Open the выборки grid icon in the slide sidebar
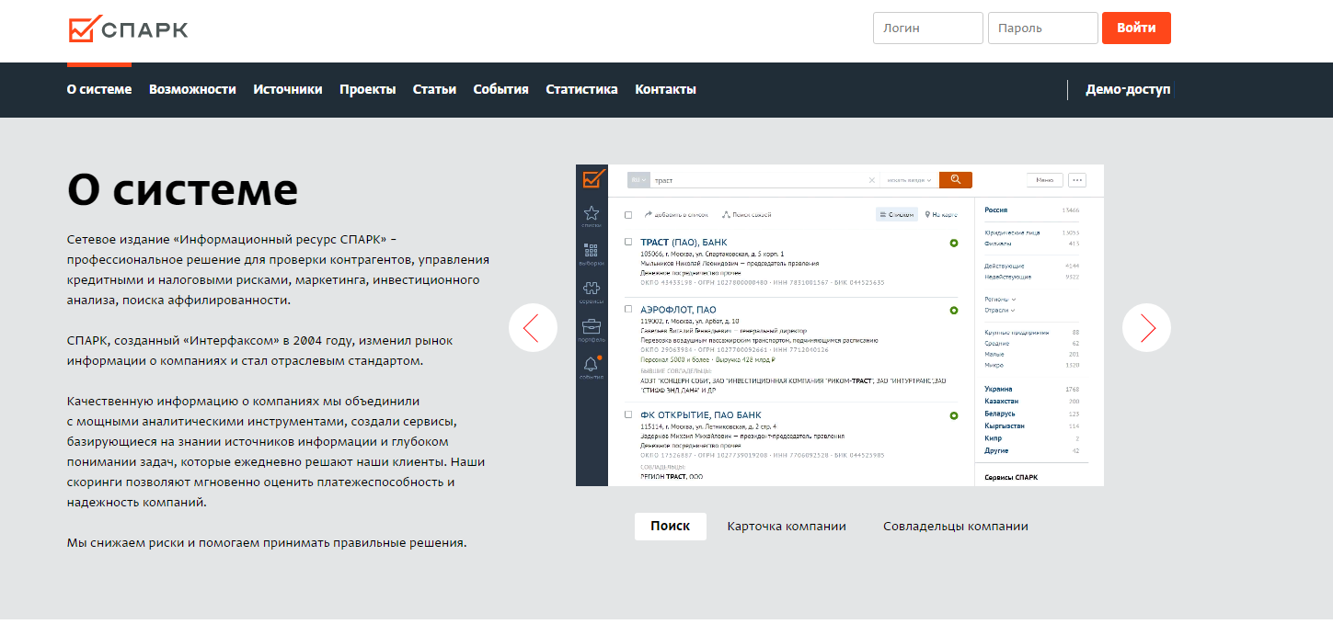 (x=592, y=254)
